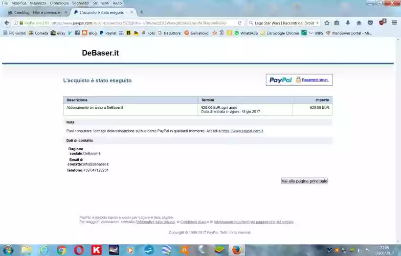Click the Windows Start orb
Image resolution: width=401 pixels, height=256 pixels.
point(8,250)
